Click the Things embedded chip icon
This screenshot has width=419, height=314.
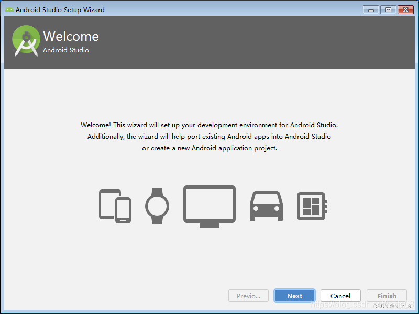coord(312,206)
